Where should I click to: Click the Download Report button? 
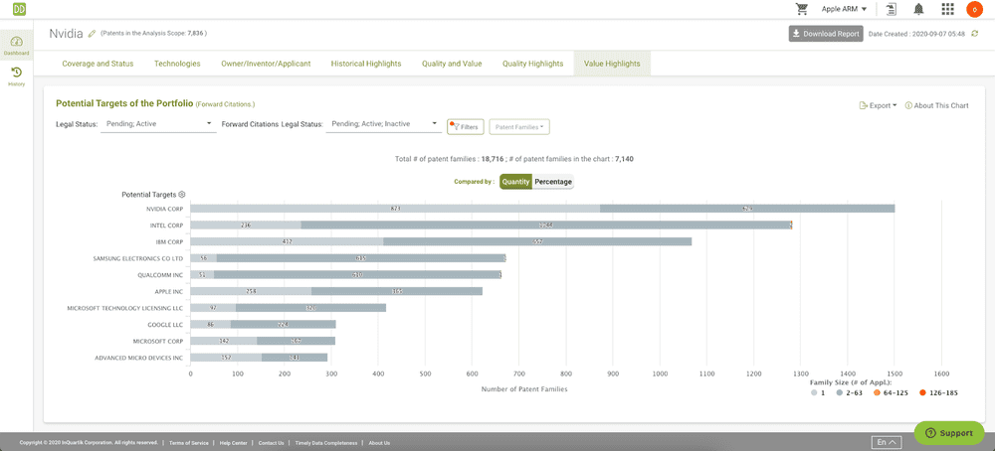[x=826, y=34]
